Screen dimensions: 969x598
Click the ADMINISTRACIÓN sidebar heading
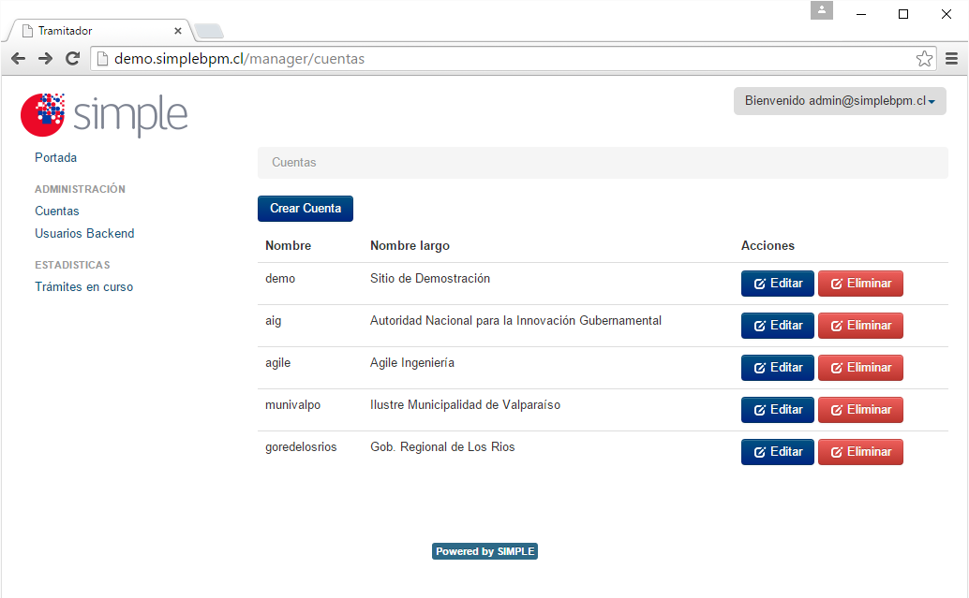tap(80, 189)
